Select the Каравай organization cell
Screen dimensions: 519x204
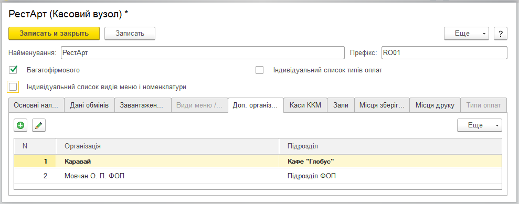167,162
